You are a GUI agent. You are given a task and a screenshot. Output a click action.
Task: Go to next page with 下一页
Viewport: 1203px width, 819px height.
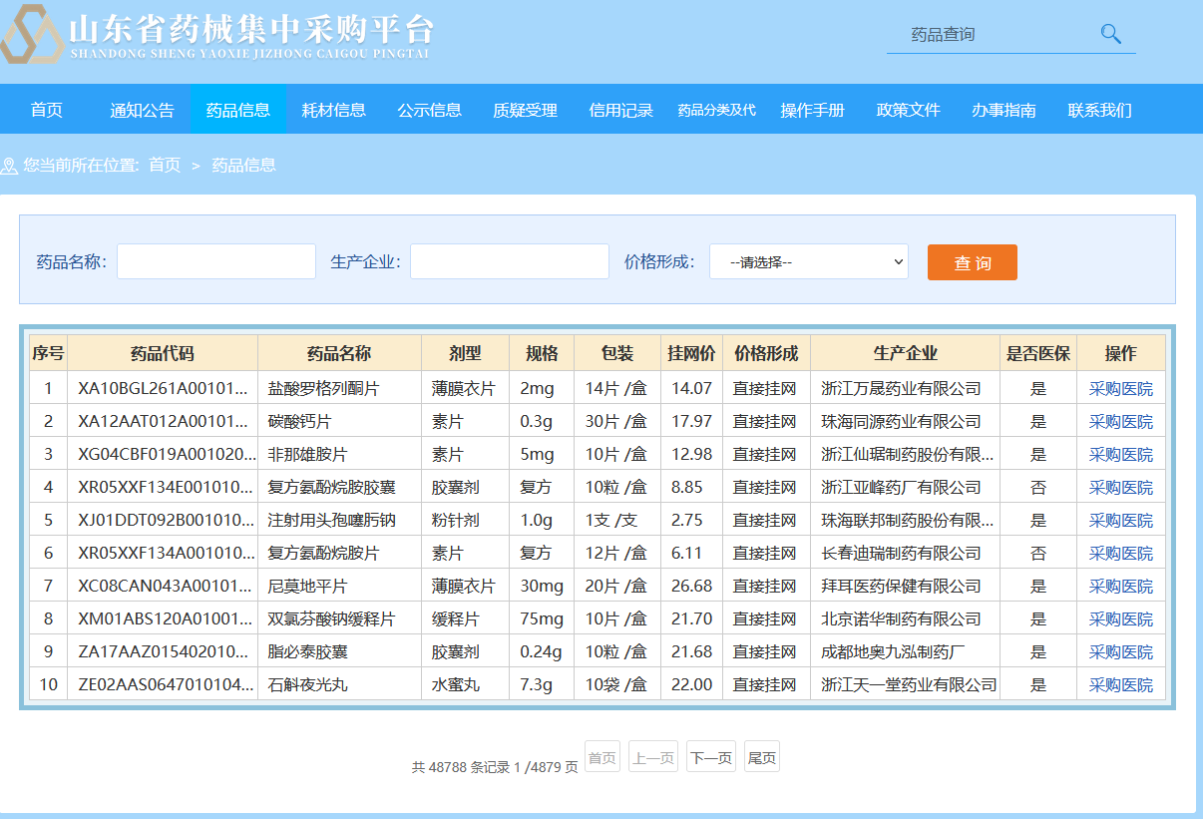coord(711,758)
